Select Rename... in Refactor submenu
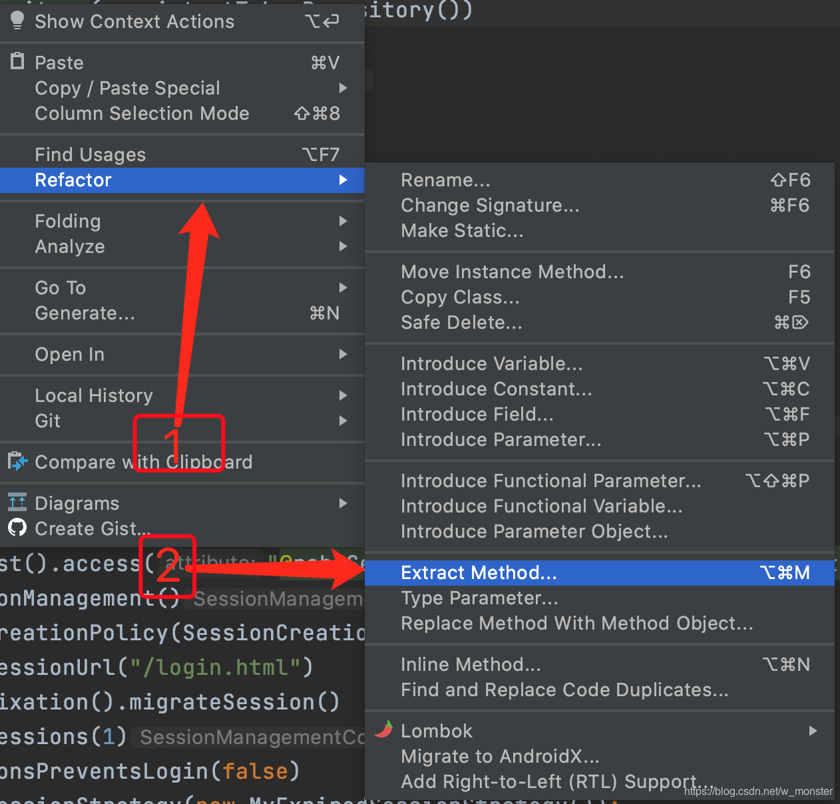This screenshot has width=840, height=804. (x=600, y=180)
